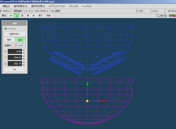Increase X value with up arrow
The width and height of the screenshot is (176, 129).
click(24, 50)
